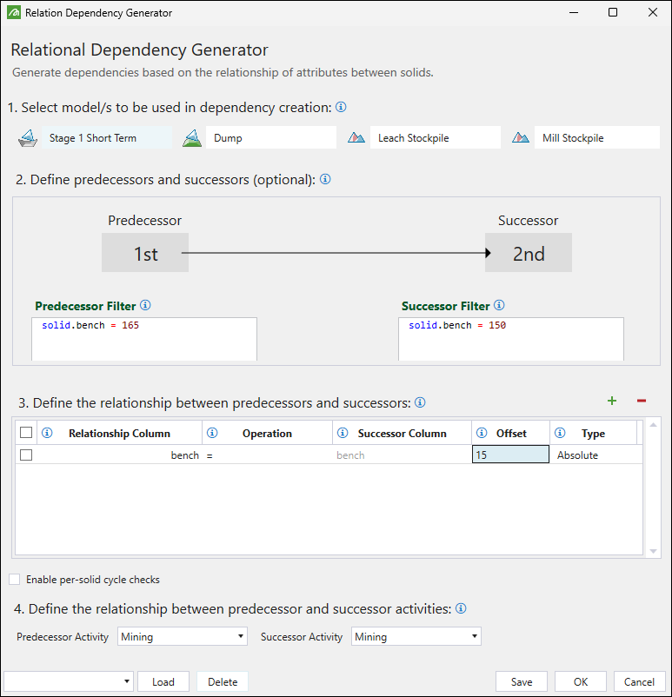
Task: Expand the saved presets dropdown beside Load
Action: 69,682
